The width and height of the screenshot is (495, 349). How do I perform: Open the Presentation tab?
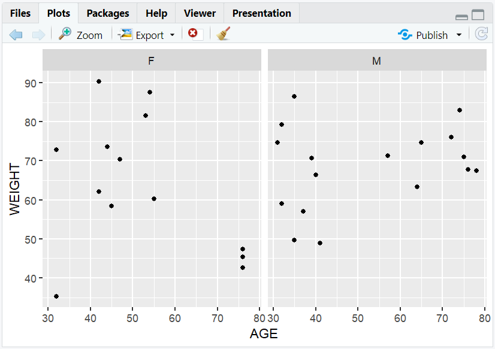pyautogui.click(x=261, y=13)
